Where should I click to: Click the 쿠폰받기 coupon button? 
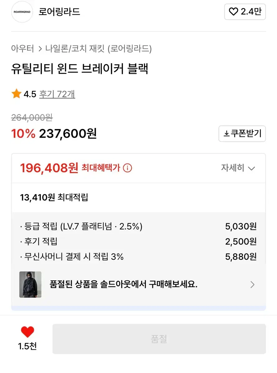click(242, 134)
